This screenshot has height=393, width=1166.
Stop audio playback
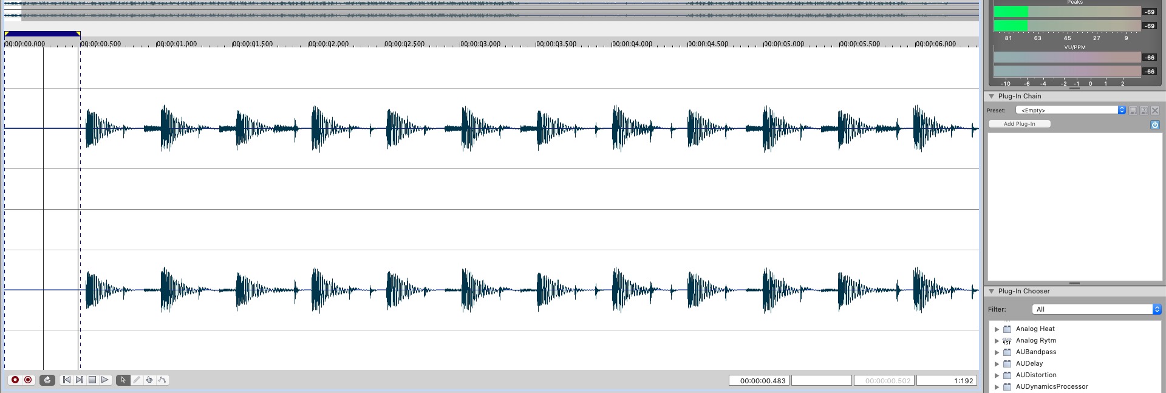[x=92, y=380]
